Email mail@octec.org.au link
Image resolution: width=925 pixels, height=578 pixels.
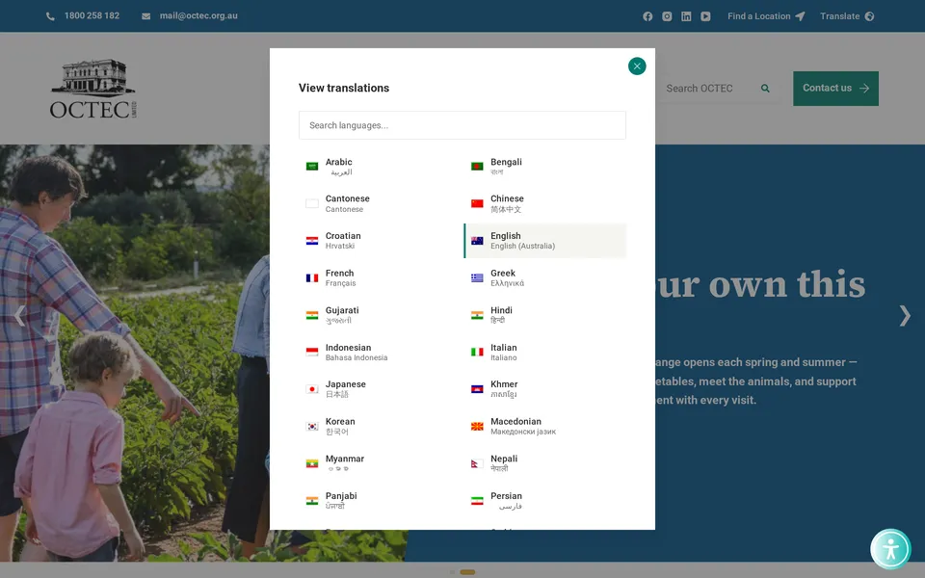click(x=190, y=16)
